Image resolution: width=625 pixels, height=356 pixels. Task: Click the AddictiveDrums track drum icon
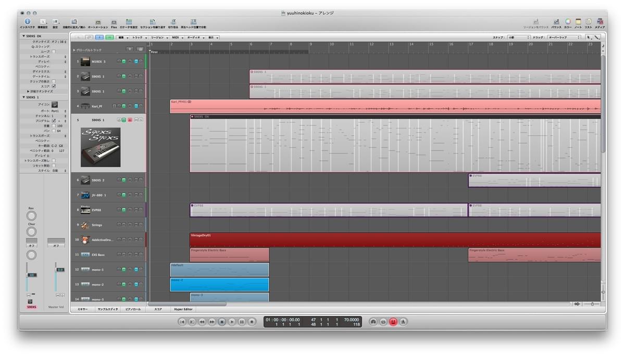[85, 240]
